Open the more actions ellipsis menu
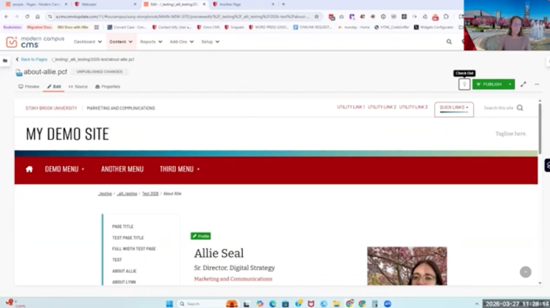The image size is (550, 308). tap(537, 84)
